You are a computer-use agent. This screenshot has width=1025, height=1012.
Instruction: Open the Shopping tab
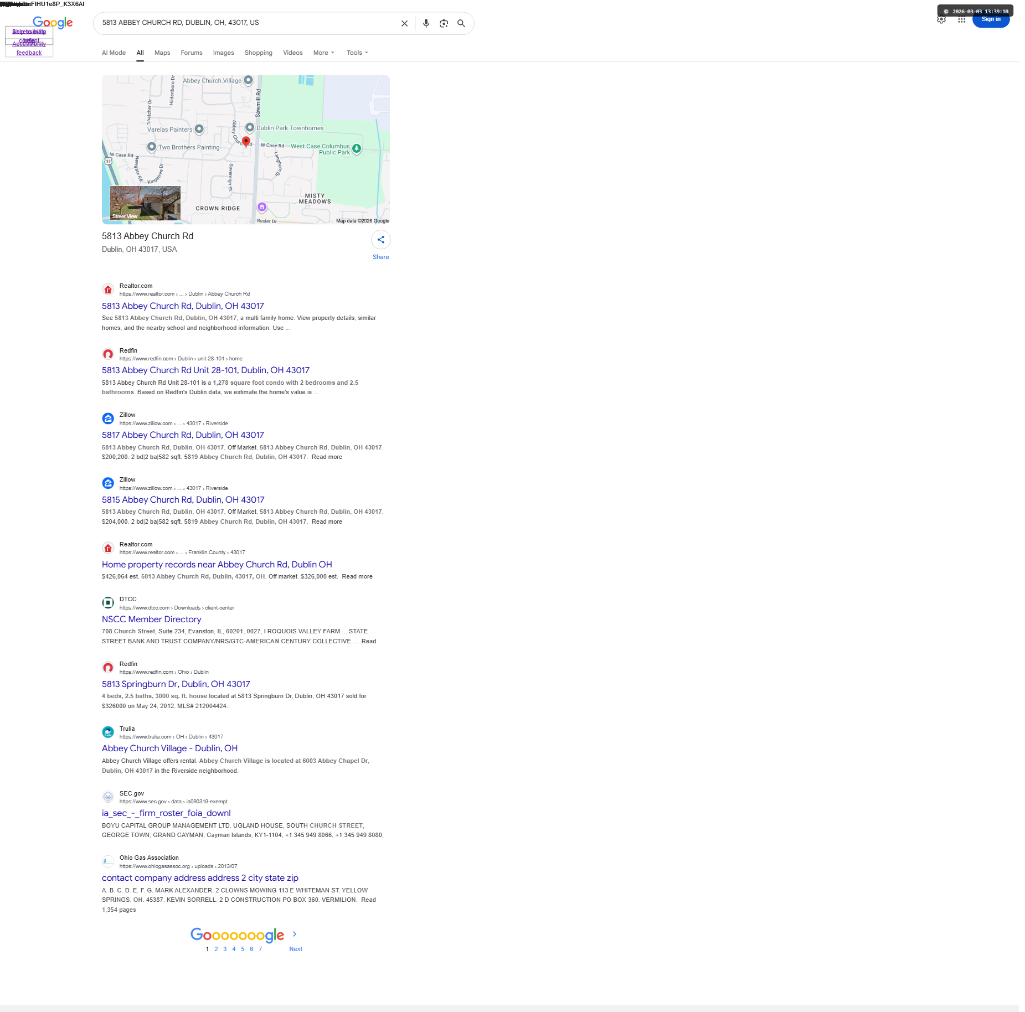pos(259,53)
